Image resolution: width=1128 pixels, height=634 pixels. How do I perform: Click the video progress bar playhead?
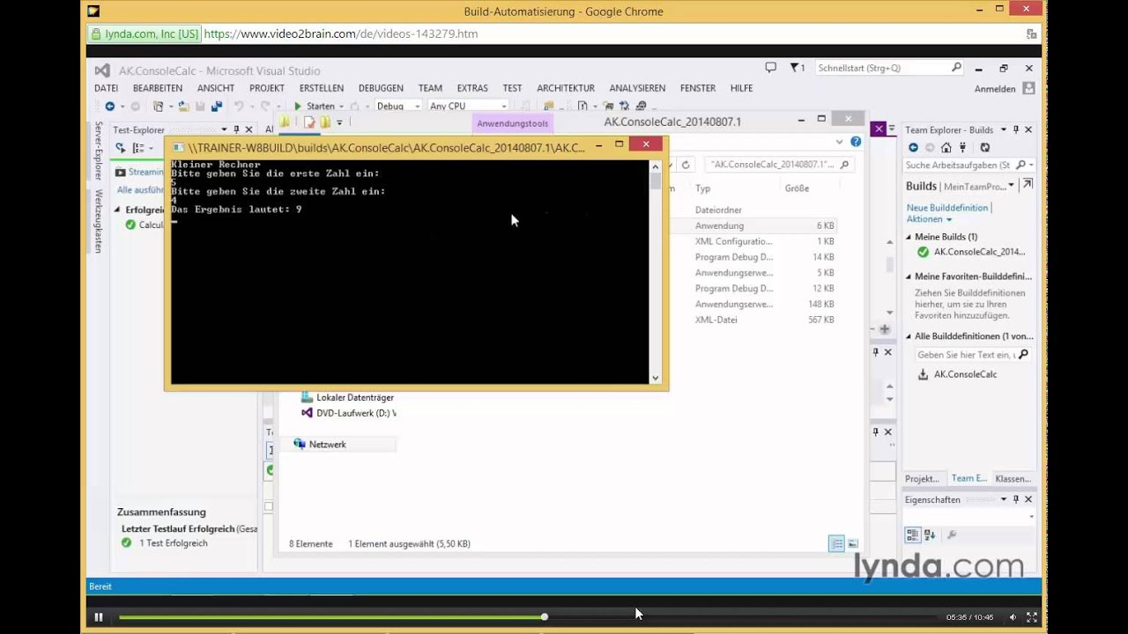click(x=545, y=617)
